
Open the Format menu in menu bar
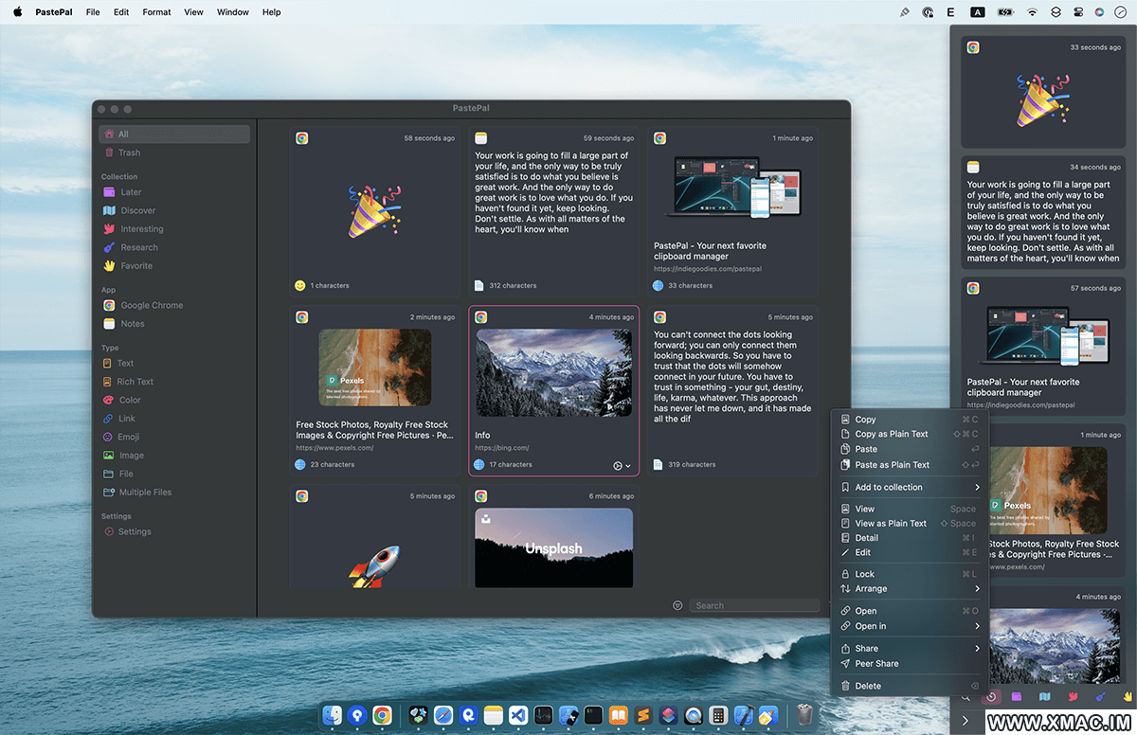(156, 12)
